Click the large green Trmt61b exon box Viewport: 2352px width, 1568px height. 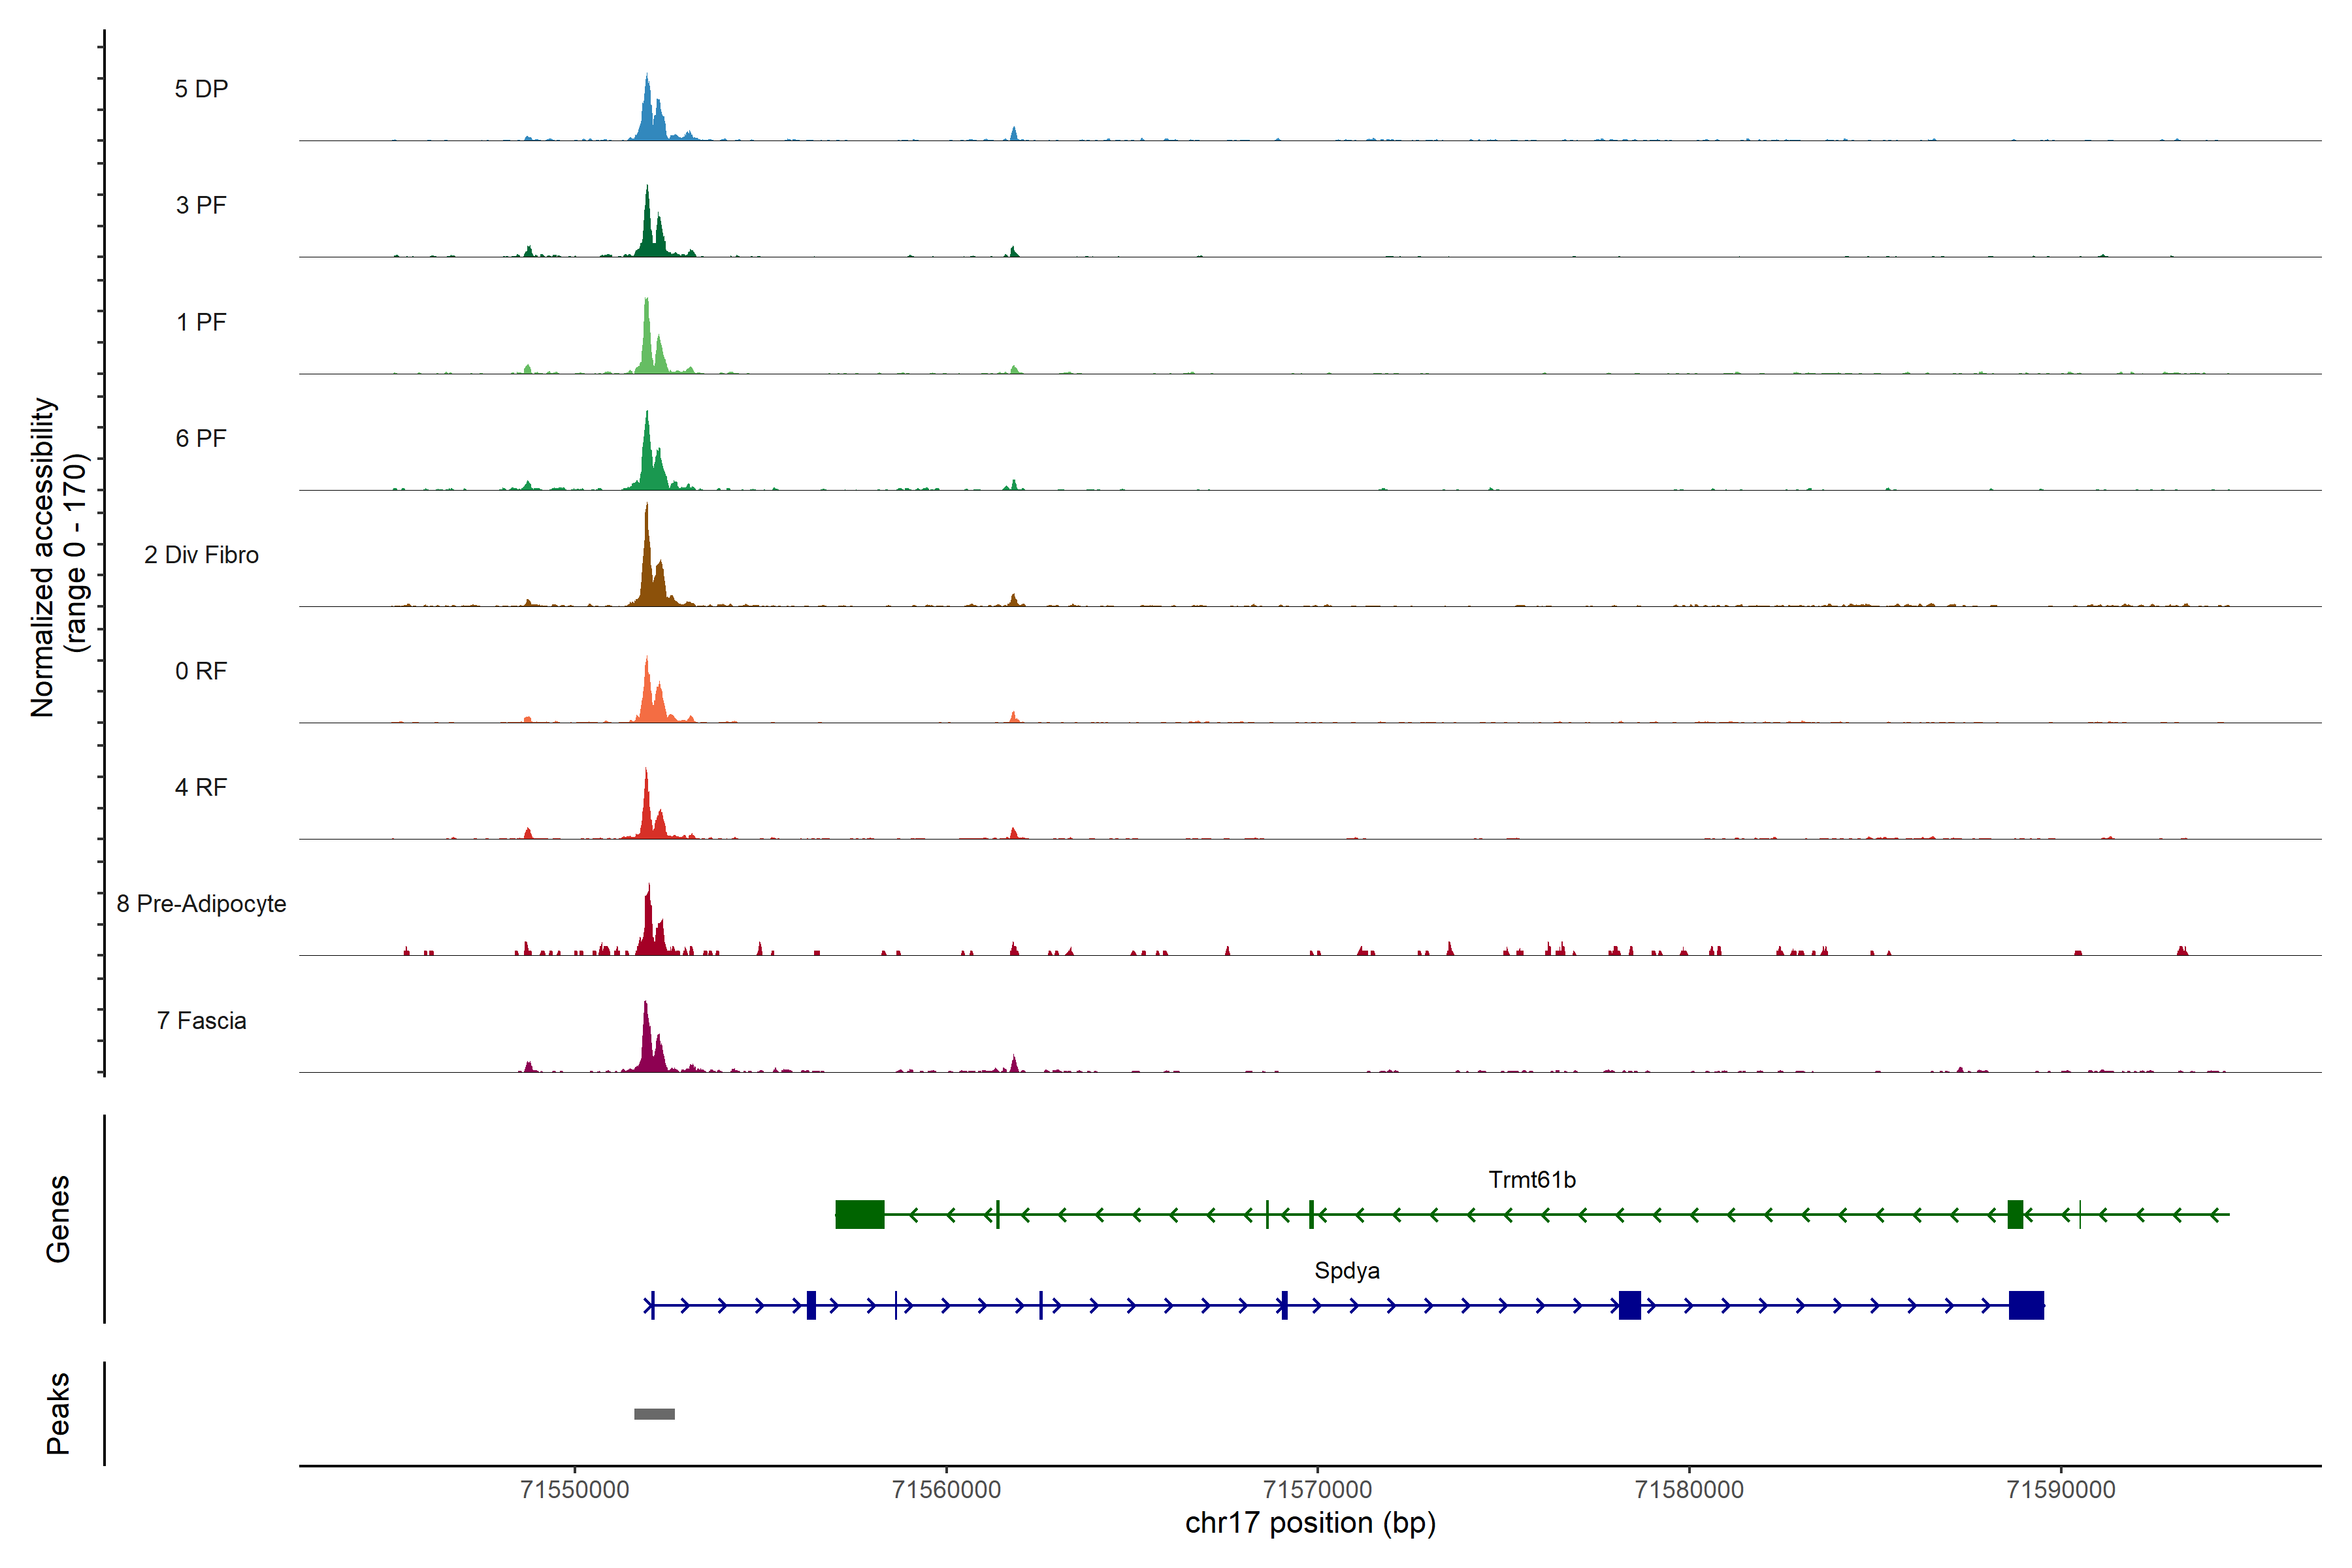coord(859,1214)
